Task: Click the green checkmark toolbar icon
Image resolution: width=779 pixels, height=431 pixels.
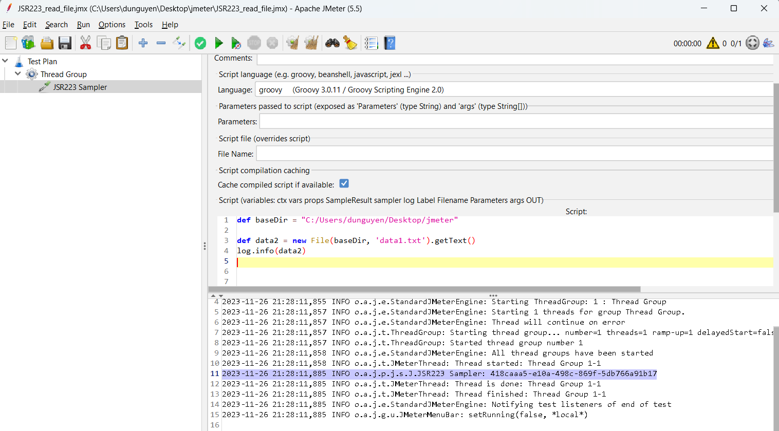Action: [200, 43]
